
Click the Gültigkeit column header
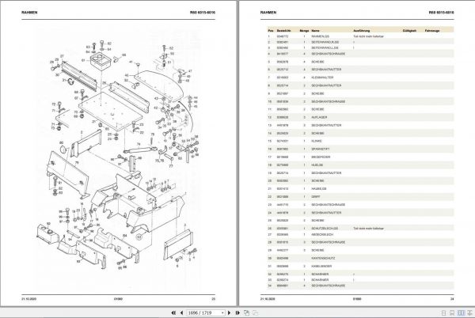409,31
